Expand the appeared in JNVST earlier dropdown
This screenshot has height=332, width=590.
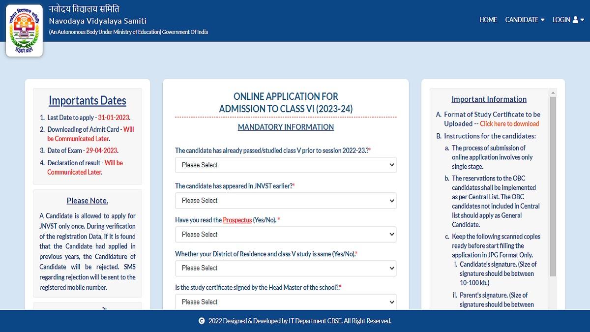click(x=286, y=200)
